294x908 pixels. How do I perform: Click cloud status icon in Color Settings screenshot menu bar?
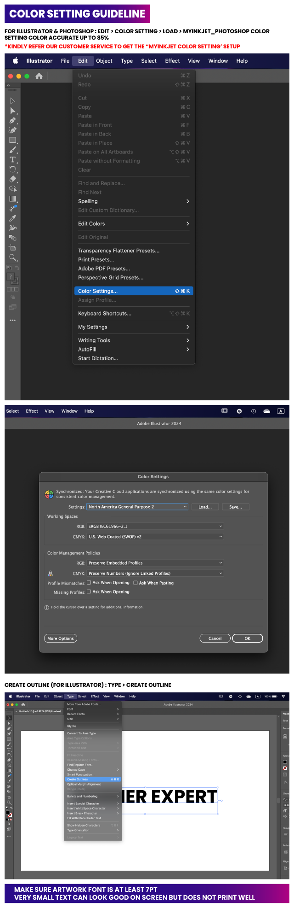coord(266,411)
